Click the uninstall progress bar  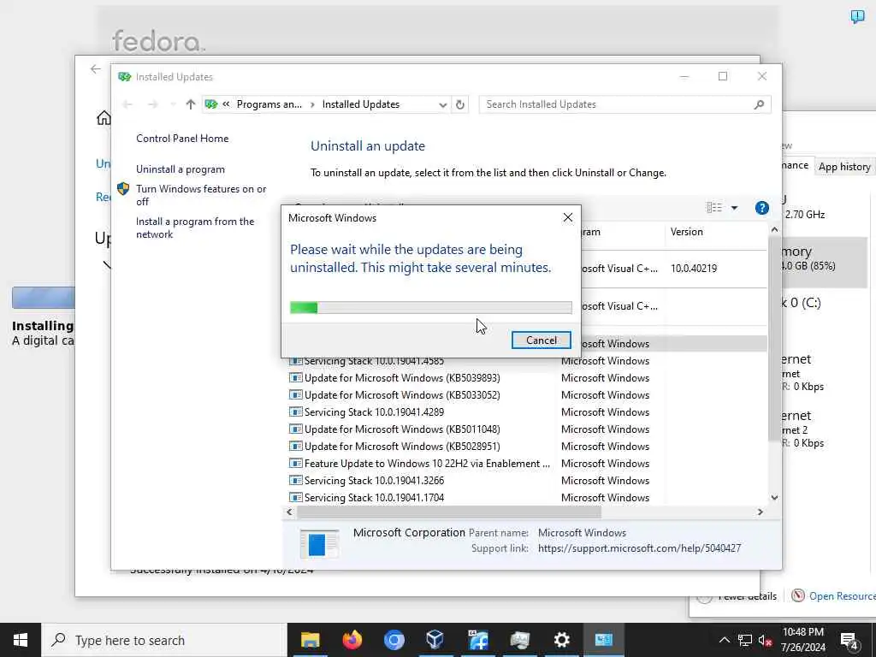tap(431, 307)
